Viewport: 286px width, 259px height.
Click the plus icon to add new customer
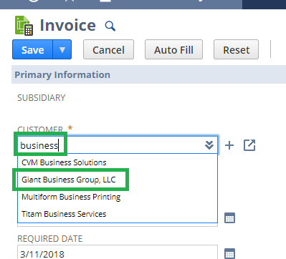pos(229,145)
